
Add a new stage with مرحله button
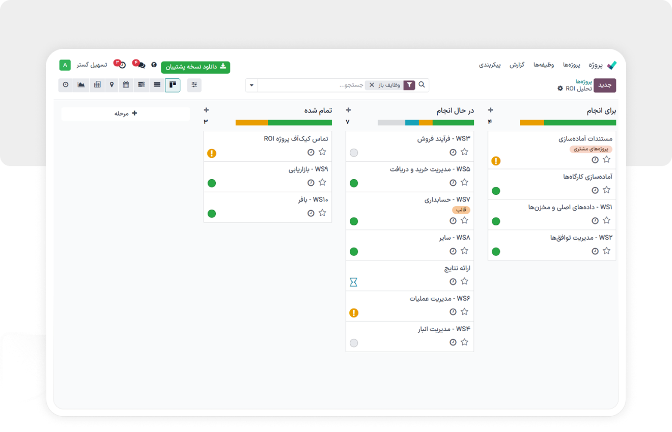pyautogui.click(x=126, y=113)
